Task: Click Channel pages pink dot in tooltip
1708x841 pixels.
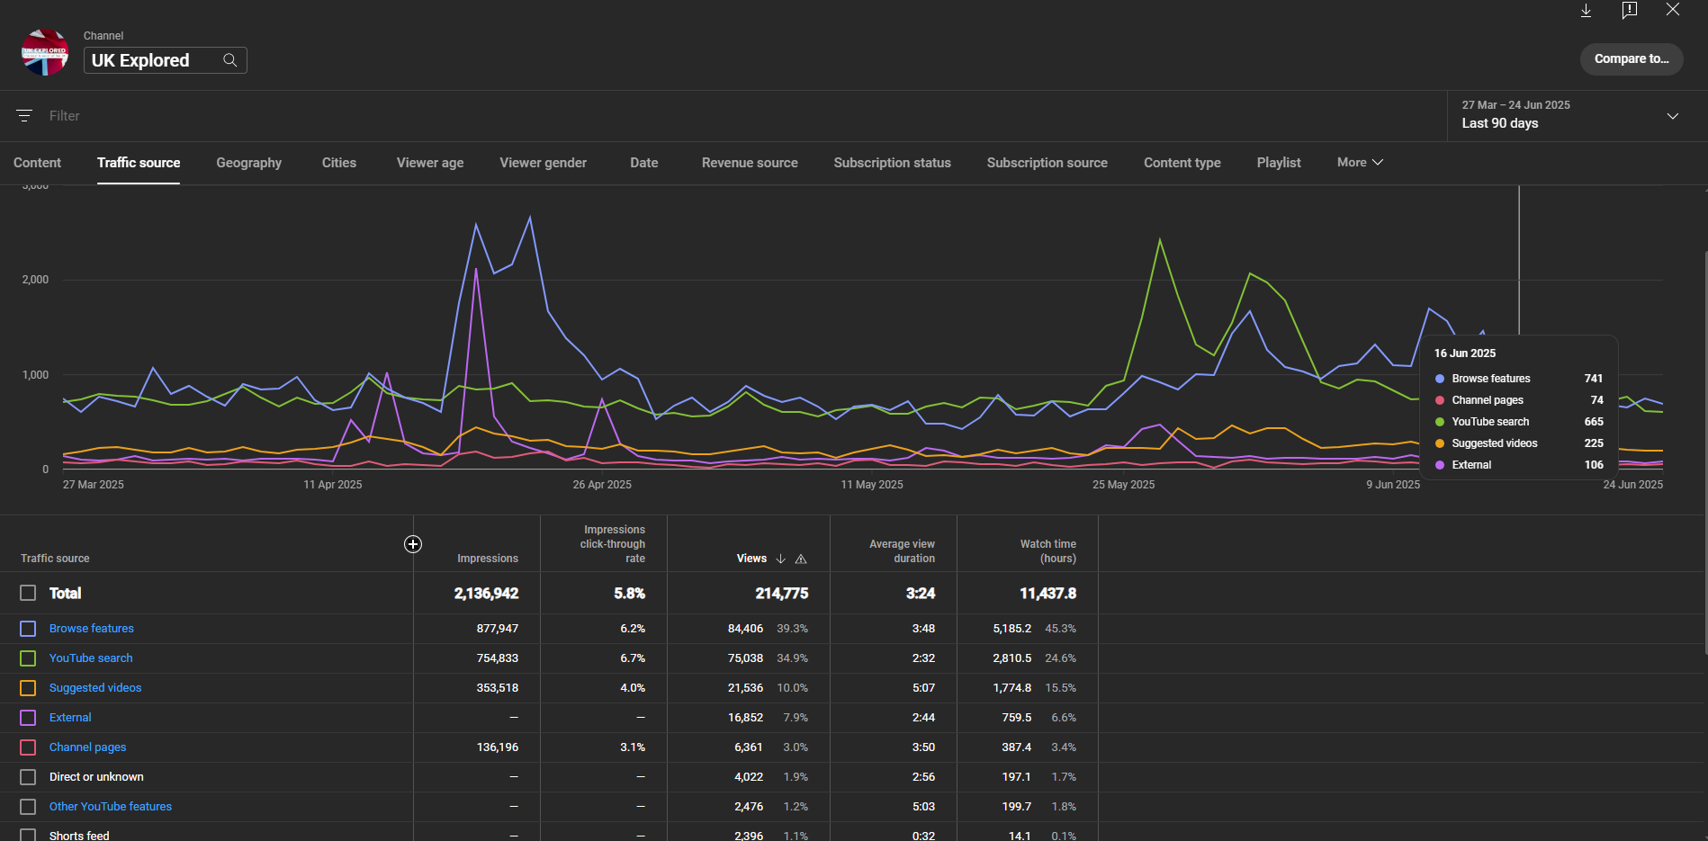Action: [1440, 400]
